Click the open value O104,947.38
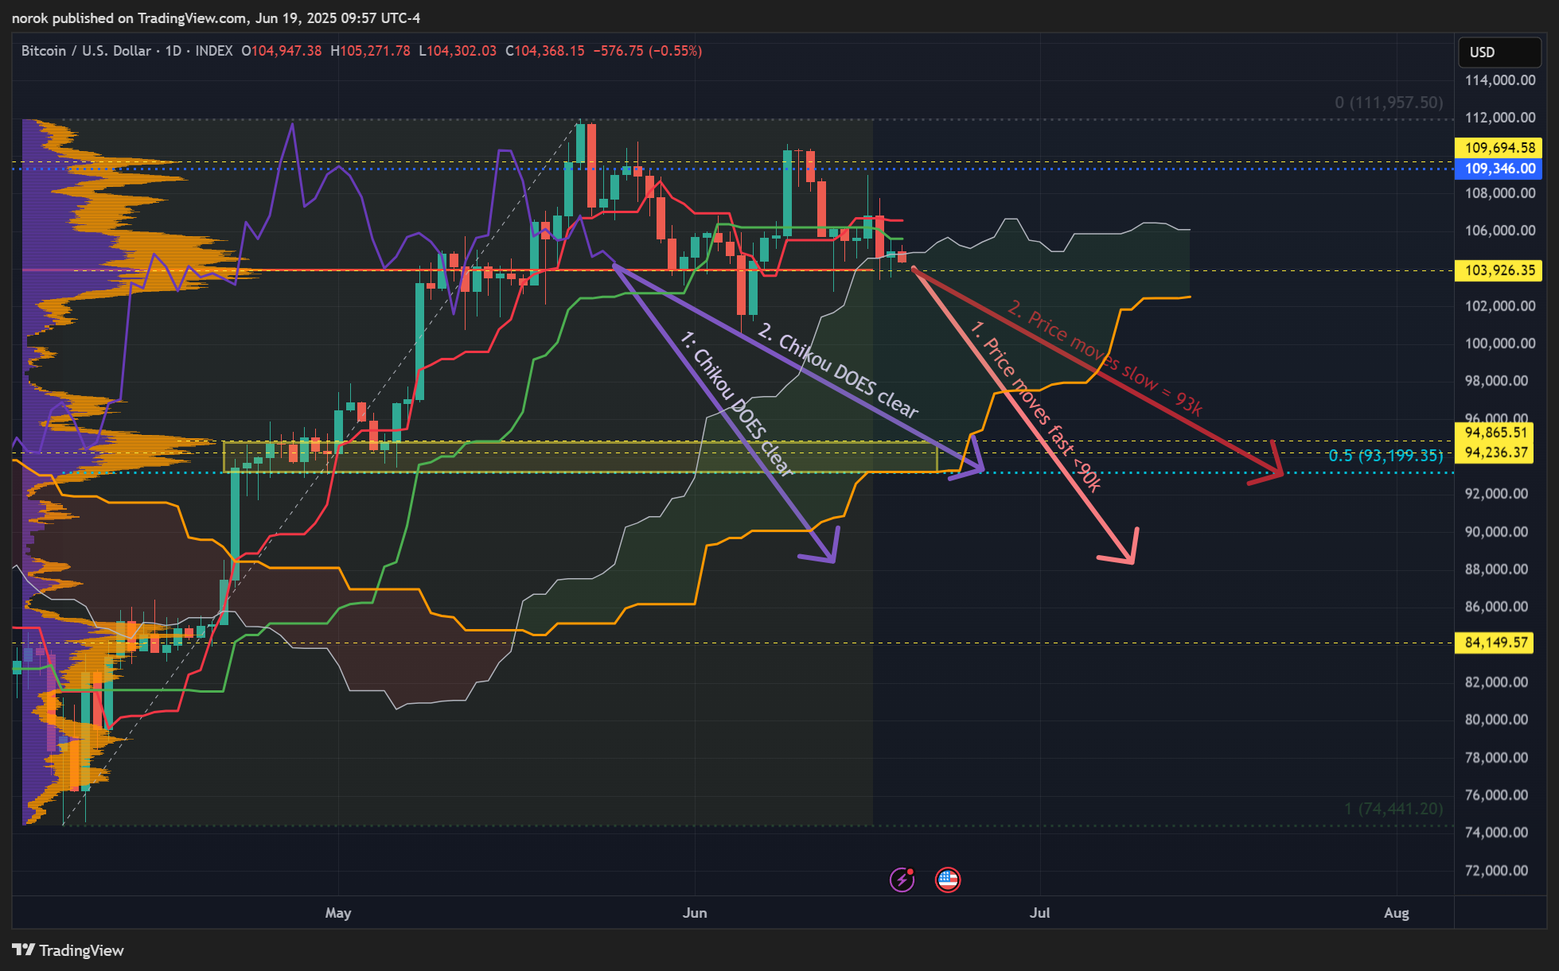 [282, 51]
